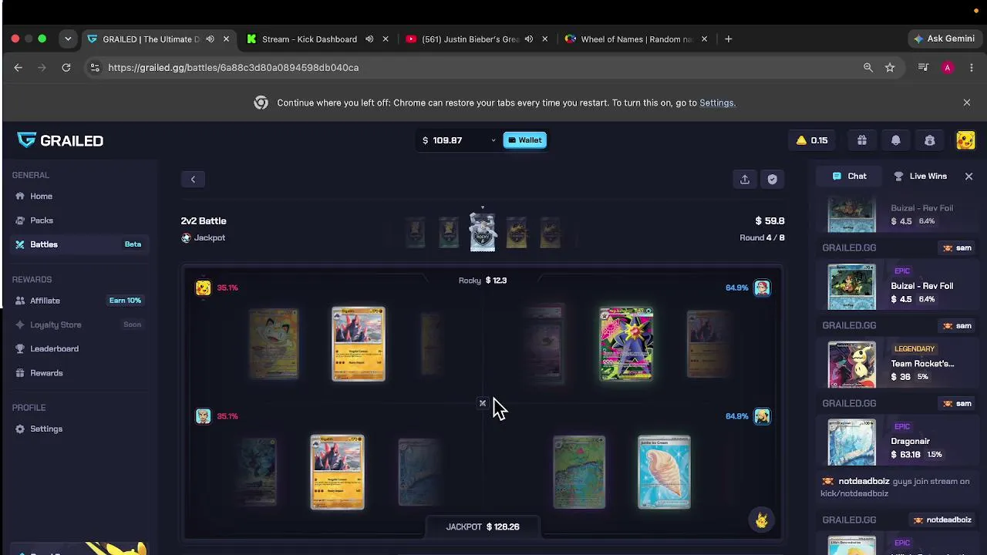
Task: Select the Chat tab
Action: 850,177
